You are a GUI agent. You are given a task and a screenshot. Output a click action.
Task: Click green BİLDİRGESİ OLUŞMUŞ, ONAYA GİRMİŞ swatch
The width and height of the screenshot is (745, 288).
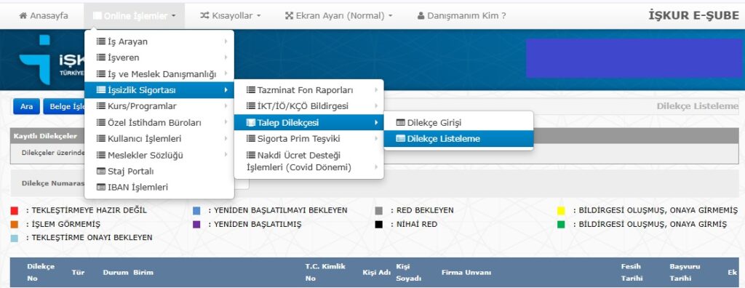561,224
